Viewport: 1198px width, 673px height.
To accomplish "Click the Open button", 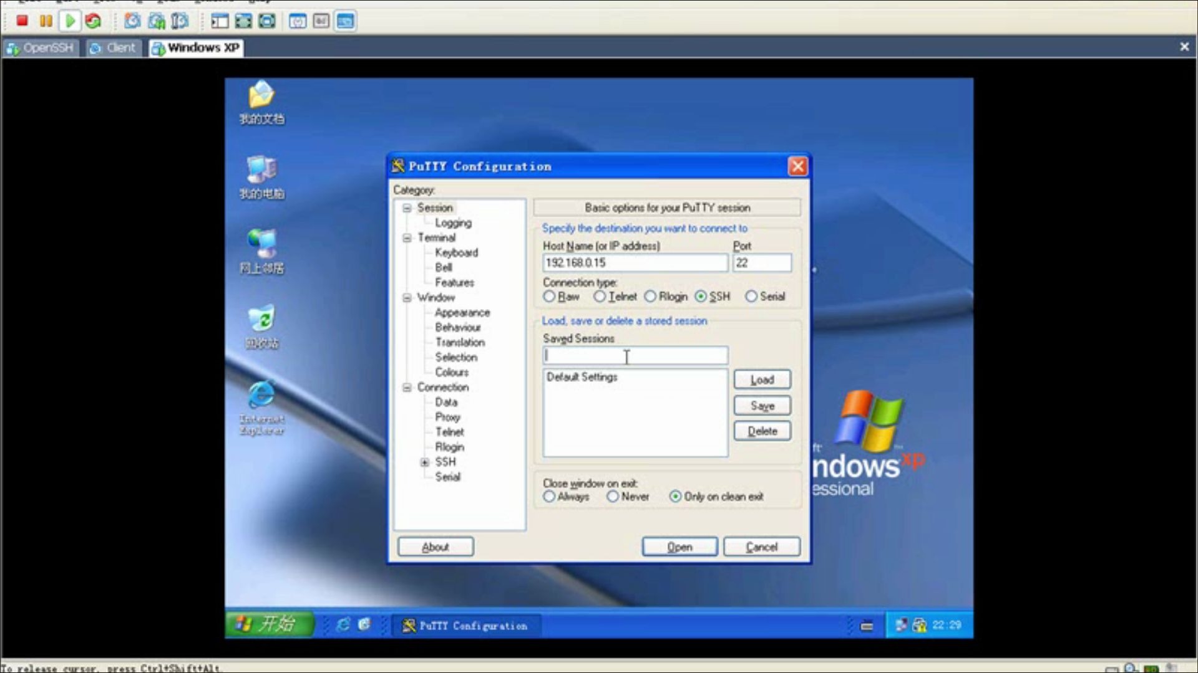I will (679, 547).
